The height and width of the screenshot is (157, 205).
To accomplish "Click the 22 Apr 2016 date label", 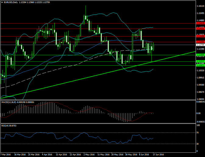I will 75,155.
